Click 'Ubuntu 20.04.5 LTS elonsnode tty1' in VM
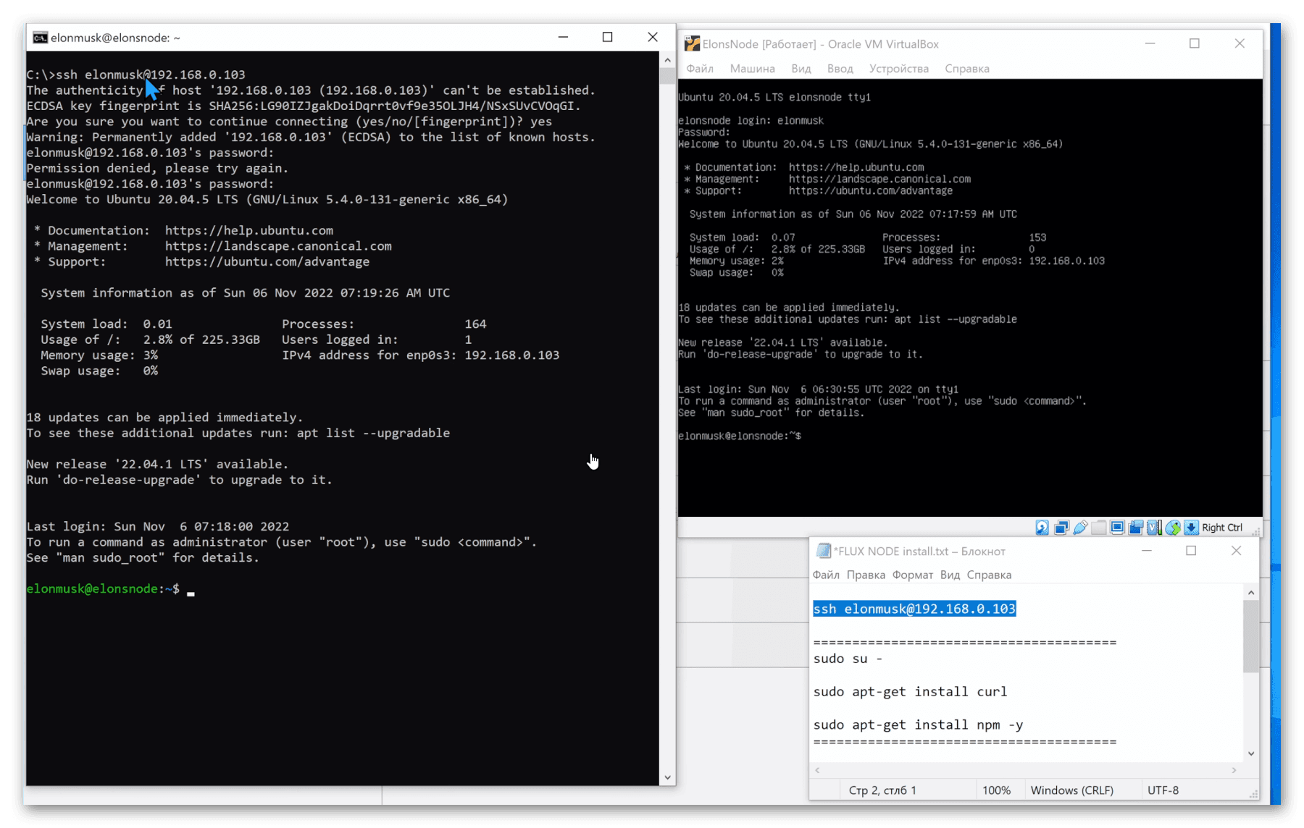Viewport: 1304px width, 828px height. click(x=774, y=97)
